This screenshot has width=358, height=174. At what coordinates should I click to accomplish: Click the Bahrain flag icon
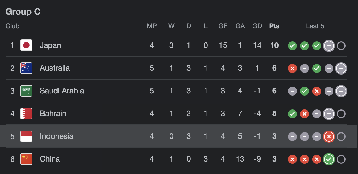pyautogui.click(x=26, y=113)
